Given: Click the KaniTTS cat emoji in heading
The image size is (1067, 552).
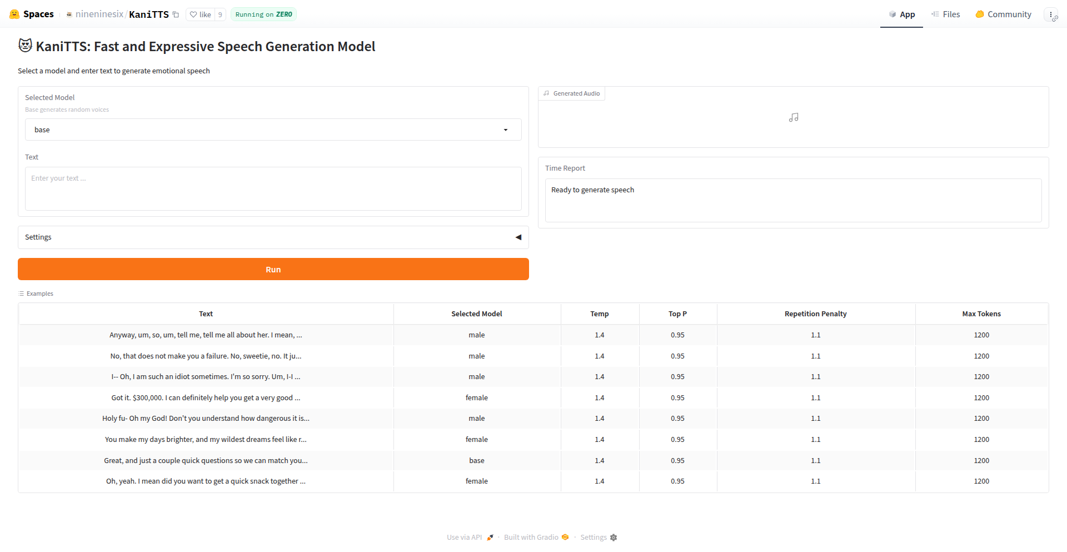Looking at the screenshot, I should coord(25,45).
